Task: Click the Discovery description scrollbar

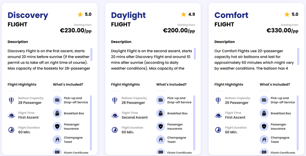Action: point(91,54)
